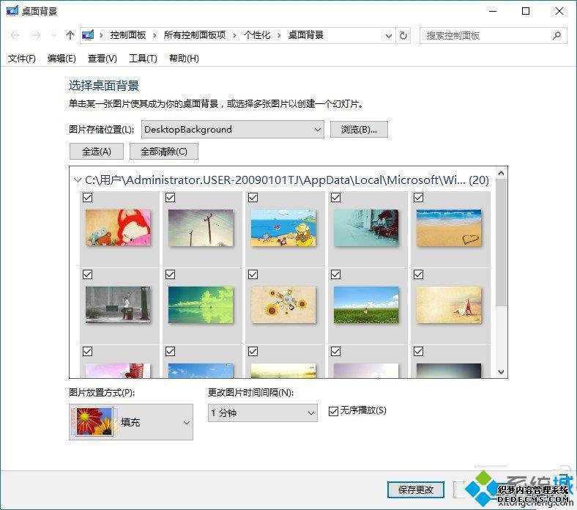Viewport: 577px width, 510px height.
Task: Uncheck the gray bus stop wallpaper checkbox
Action: pos(88,275)
